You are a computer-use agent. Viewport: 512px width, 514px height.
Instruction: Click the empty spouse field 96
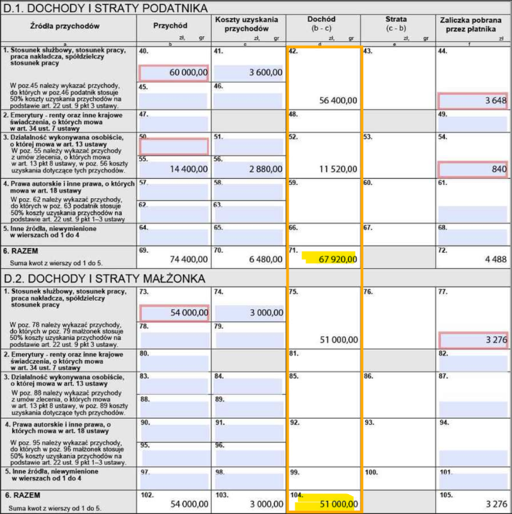[x=250, y=458]
